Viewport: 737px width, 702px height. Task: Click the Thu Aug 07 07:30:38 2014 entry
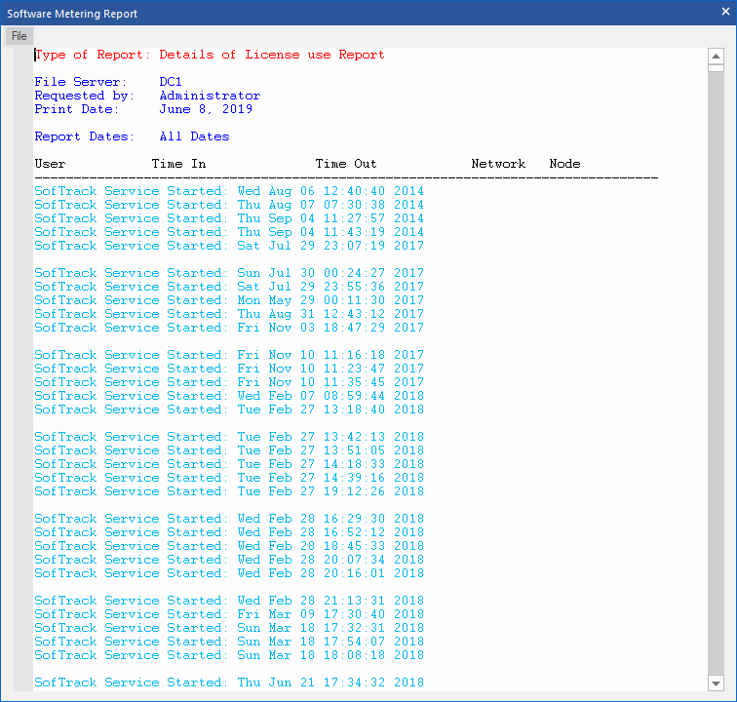tap(229, 205)
